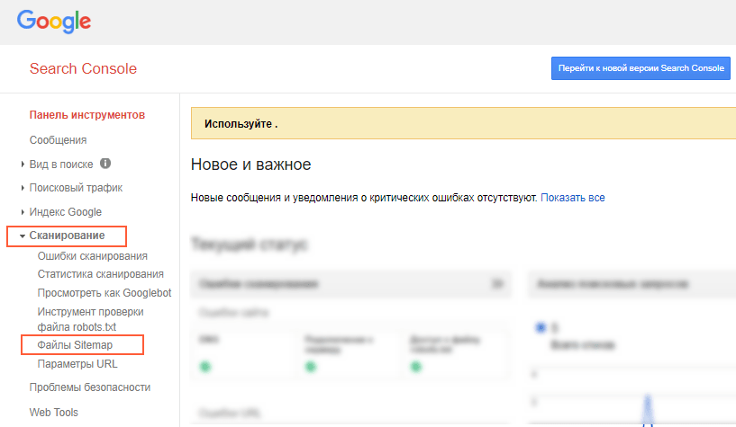The image size is (736, 427).
Task: Open Ошибки сканирования
Action: click(x=93, y=256)
